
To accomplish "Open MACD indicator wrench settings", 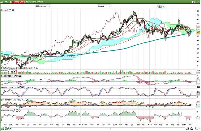I will point(15,76).
